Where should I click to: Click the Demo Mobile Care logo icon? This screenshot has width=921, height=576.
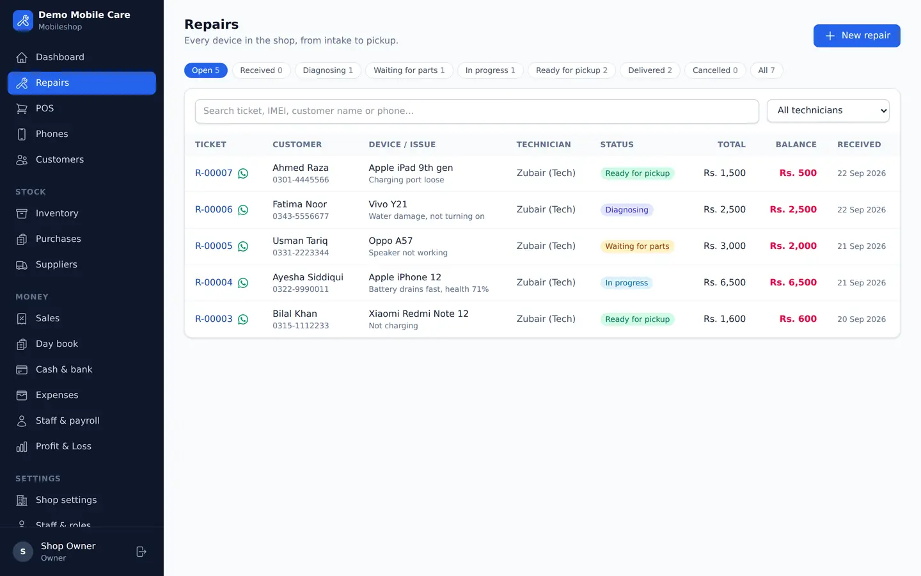(23, 20)
